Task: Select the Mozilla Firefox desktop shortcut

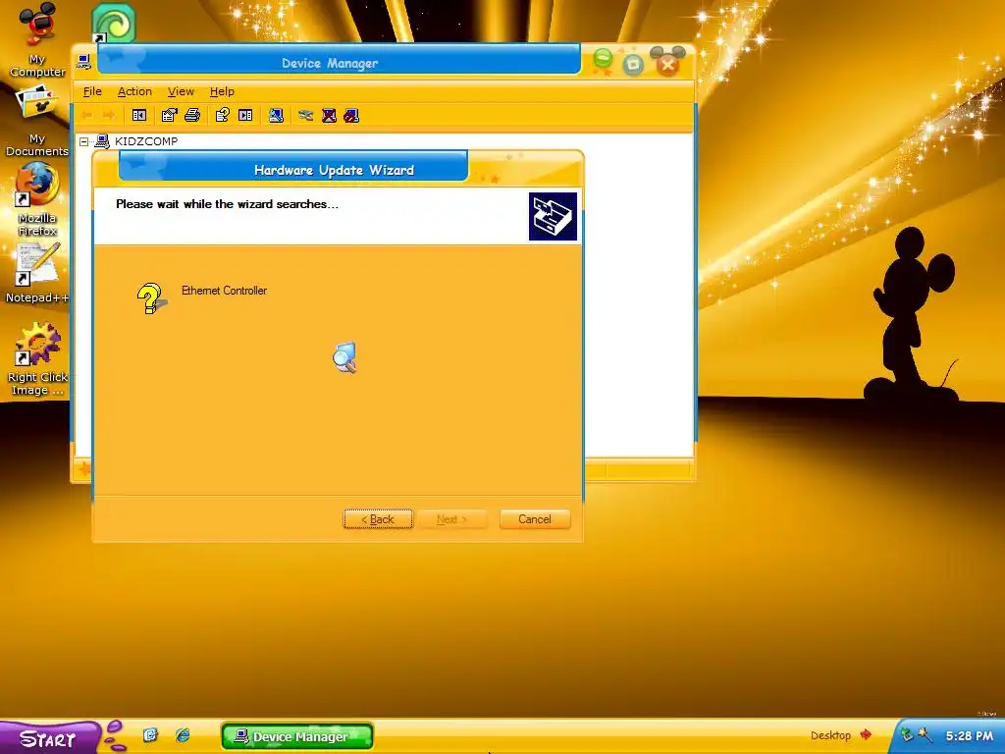Action: pos(37,198)
